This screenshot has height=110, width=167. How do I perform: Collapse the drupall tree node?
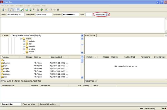pos(21,39)
